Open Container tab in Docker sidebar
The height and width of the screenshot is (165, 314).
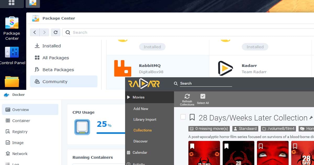(x=21, y=121)
